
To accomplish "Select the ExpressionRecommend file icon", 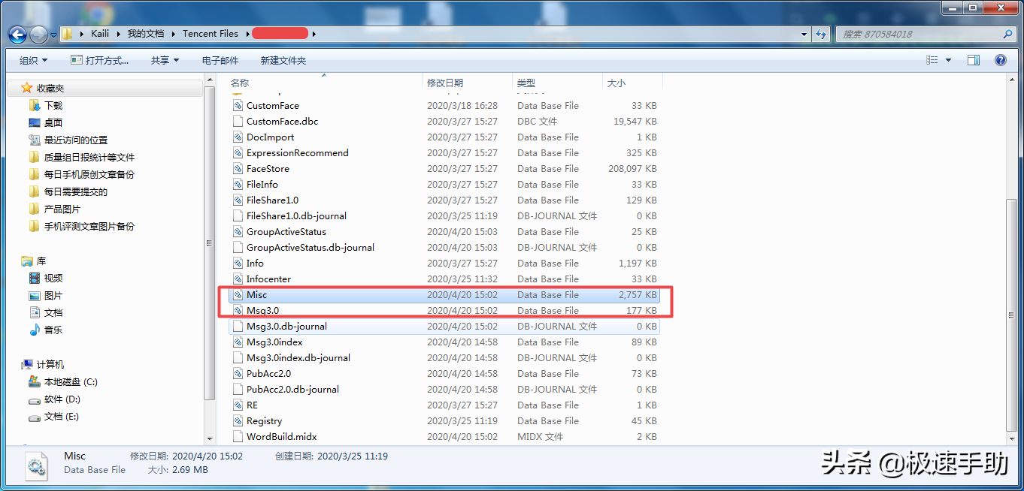I will (x=238, y=153).
